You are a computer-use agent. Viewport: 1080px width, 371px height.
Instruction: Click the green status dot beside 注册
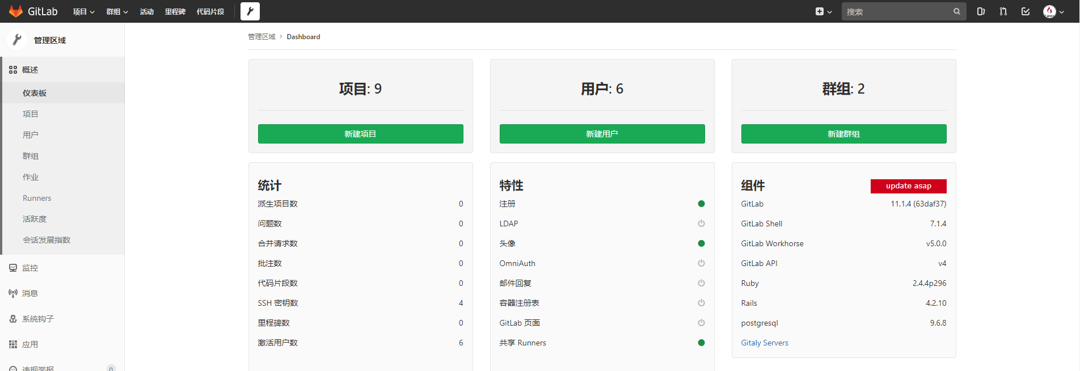[702, 204]
